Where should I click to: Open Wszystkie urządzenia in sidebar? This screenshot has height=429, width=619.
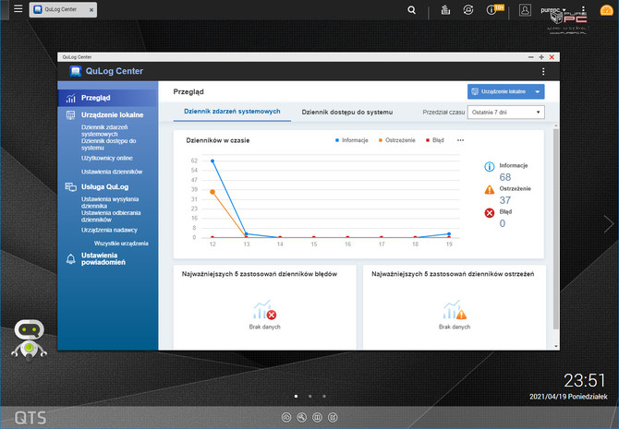121,244
